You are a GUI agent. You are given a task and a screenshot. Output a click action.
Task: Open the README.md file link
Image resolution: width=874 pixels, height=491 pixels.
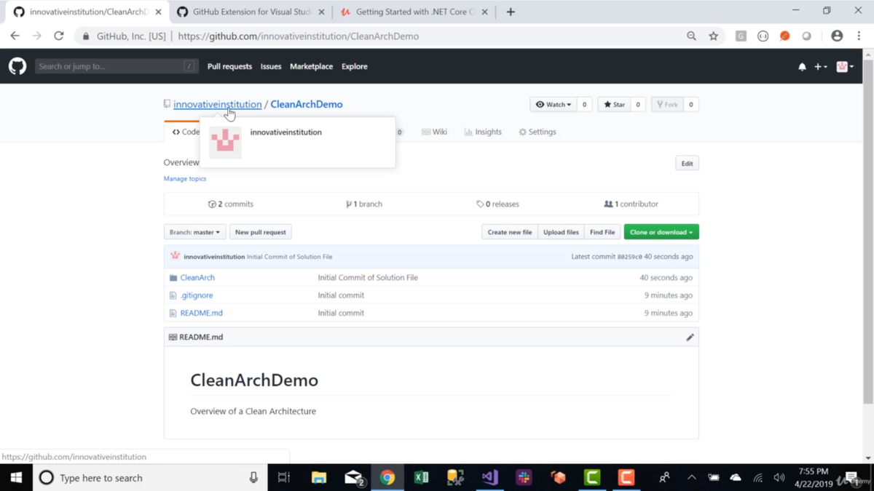pyautogui.click(x=201, y=313)
